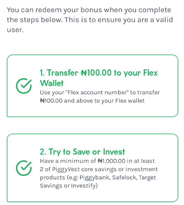Image resolution: width=184 pixels, height=205 pixels.
Task: Tap 'Savings or Investify)' at the end of step 2
Action: 69,186
